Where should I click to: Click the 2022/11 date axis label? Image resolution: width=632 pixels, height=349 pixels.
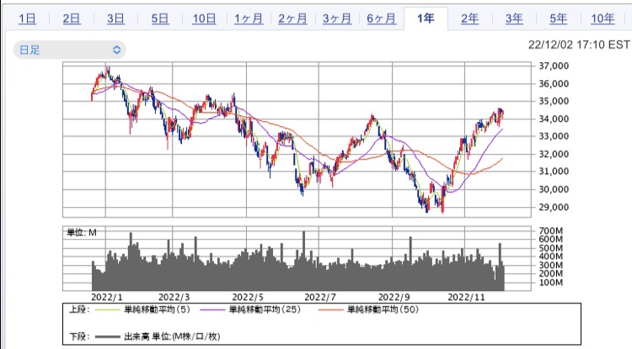[466, 297]
